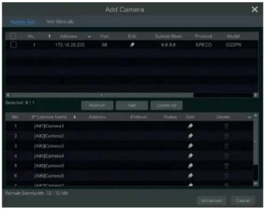Click the Protocol header in upper table

(x=204, y=36)
